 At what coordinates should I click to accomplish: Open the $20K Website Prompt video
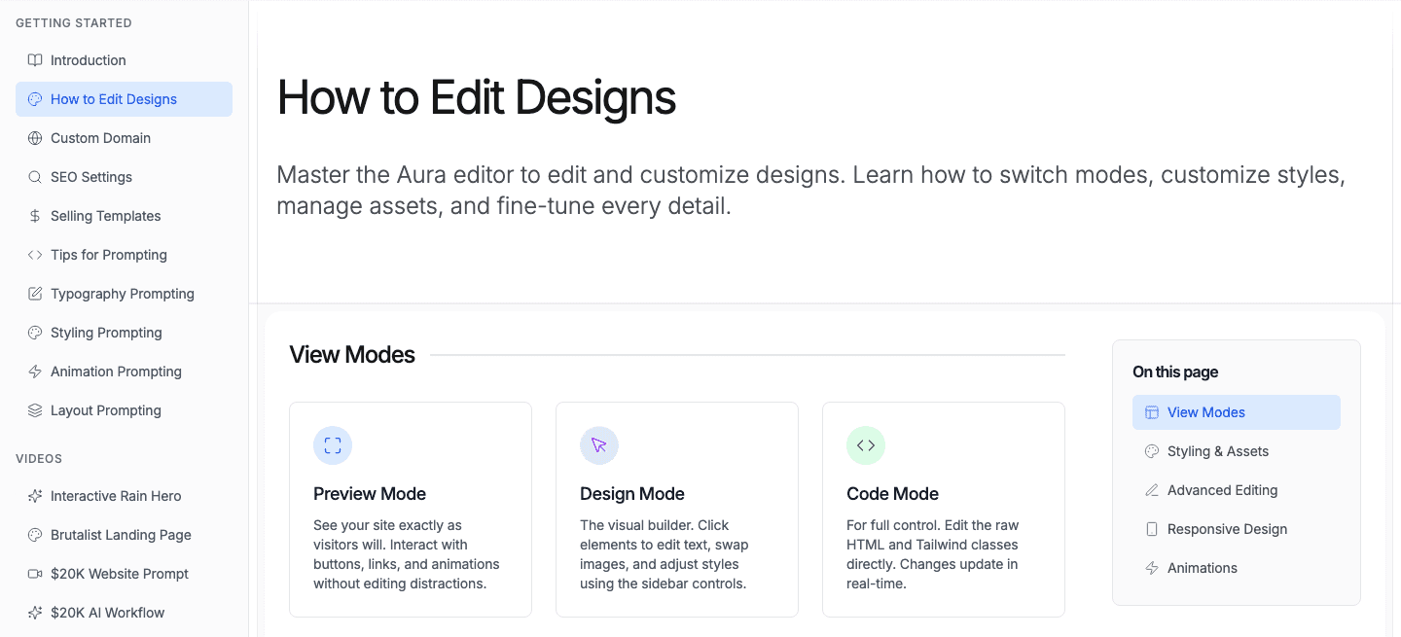pyautogui.click(x=124, y=574)
